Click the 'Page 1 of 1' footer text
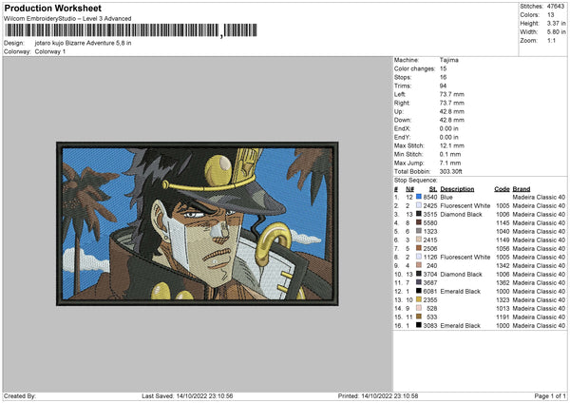Screen dimensions: 570x403 [x=550, y=395]
